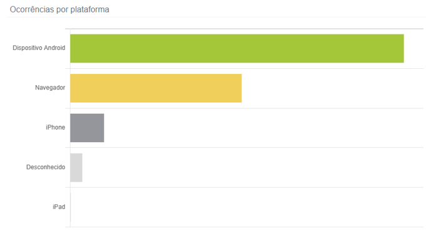Click empty row area beside iPhone bar
The width and height of the screenshot is (431, 236).
point(263,128)
